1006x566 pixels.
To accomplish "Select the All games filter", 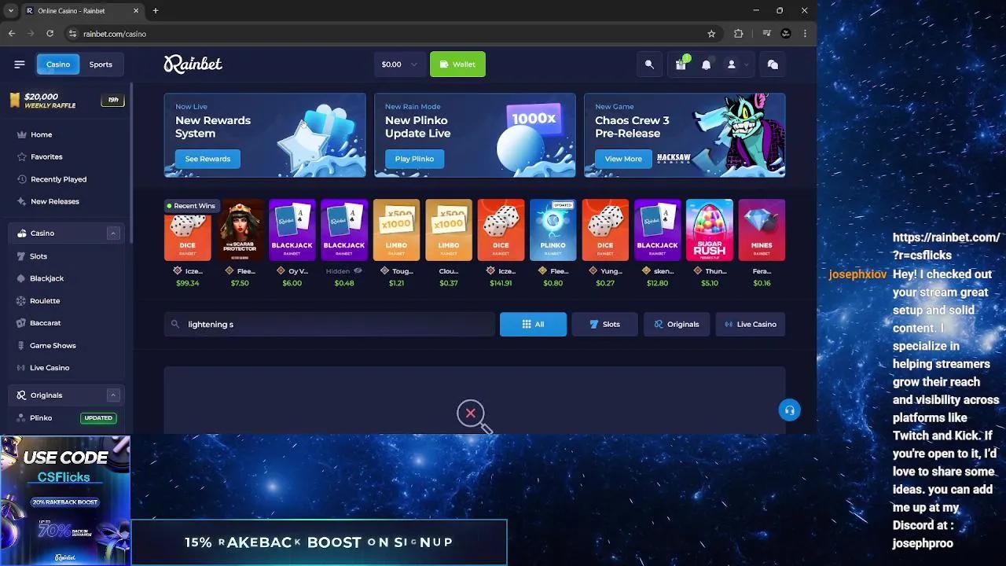I will (x=533, y=324).
